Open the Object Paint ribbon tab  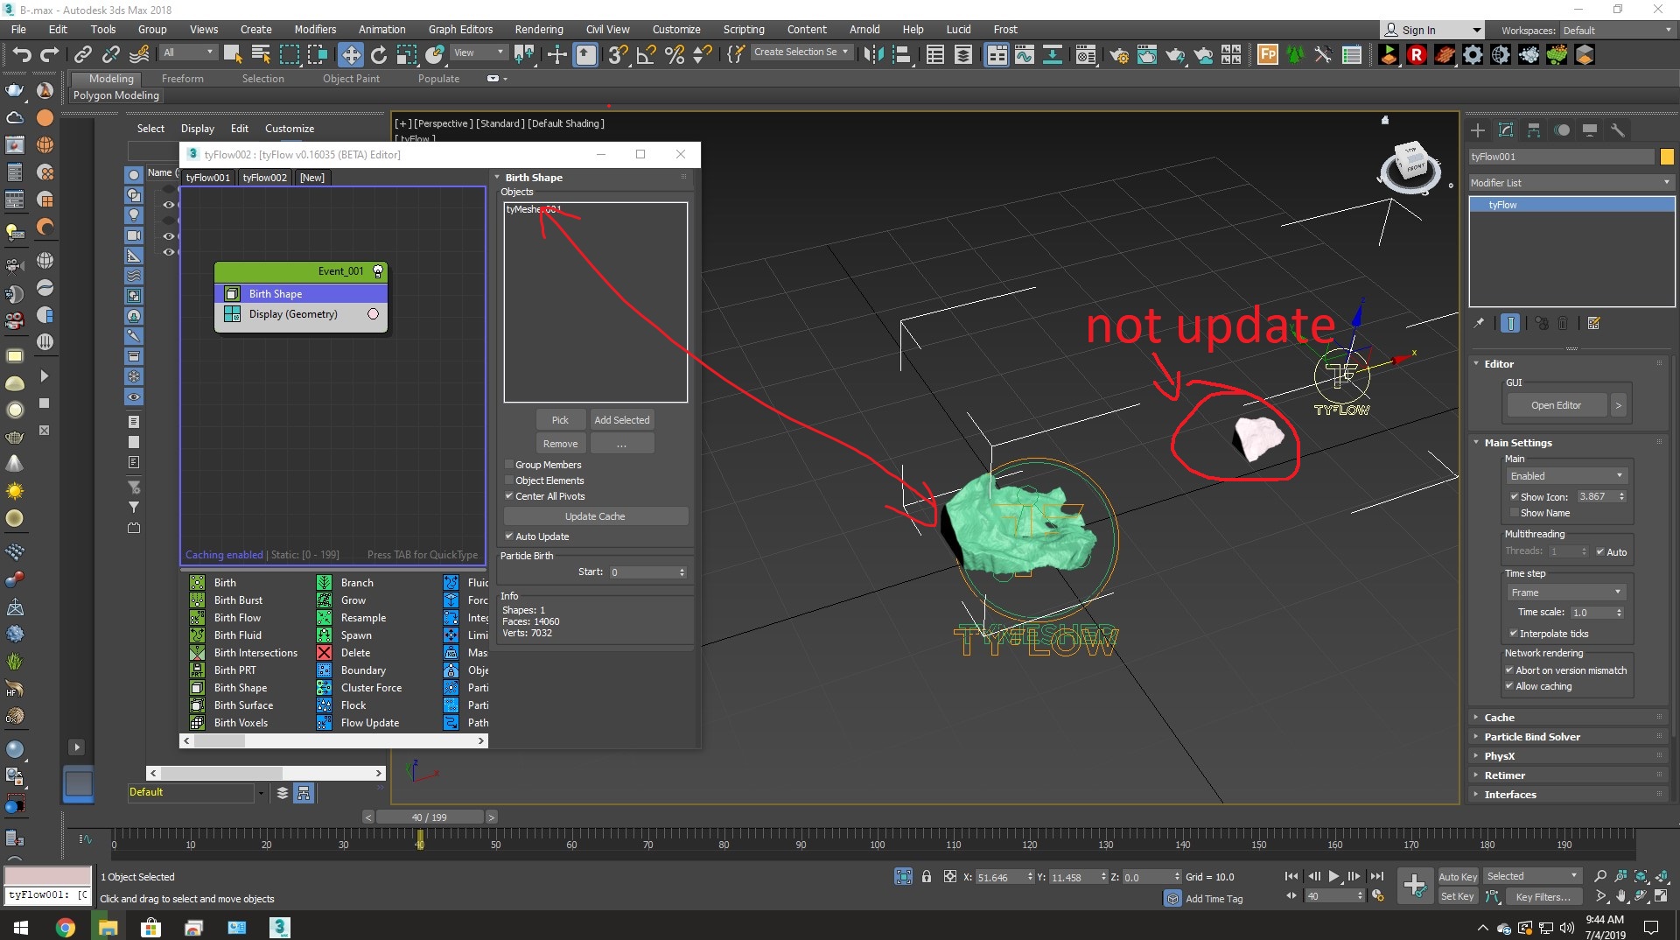pos(351,79)
